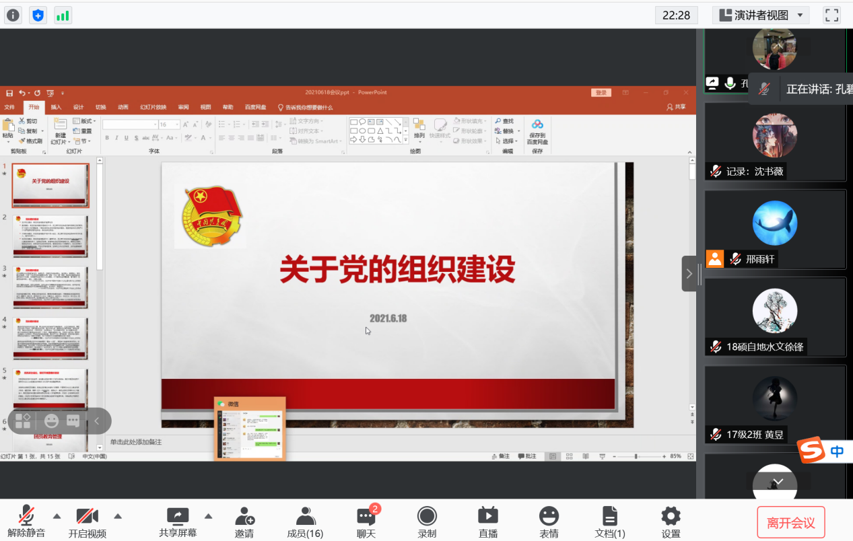
Task: Turn on the video camera
Action: 88,521
